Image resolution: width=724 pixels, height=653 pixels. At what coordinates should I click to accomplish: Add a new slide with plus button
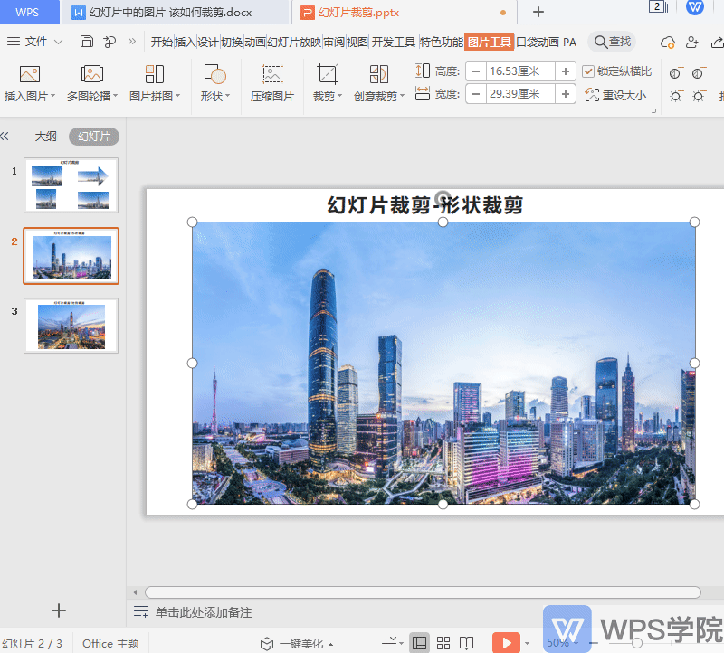[x=59, y=610]
